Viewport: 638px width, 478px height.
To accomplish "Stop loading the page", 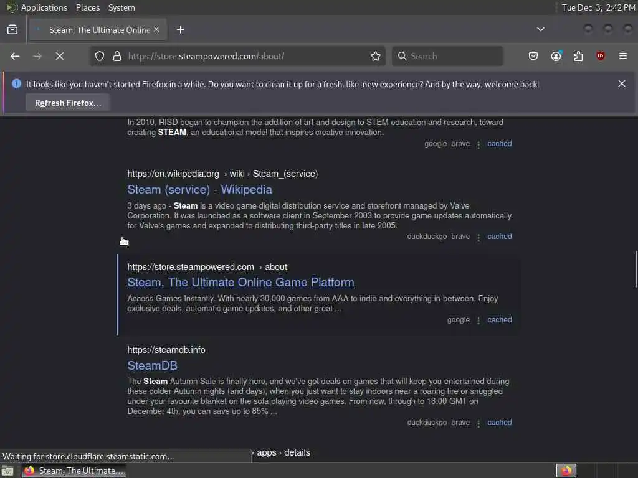I will pyautogui.click(x=60, y=56).
